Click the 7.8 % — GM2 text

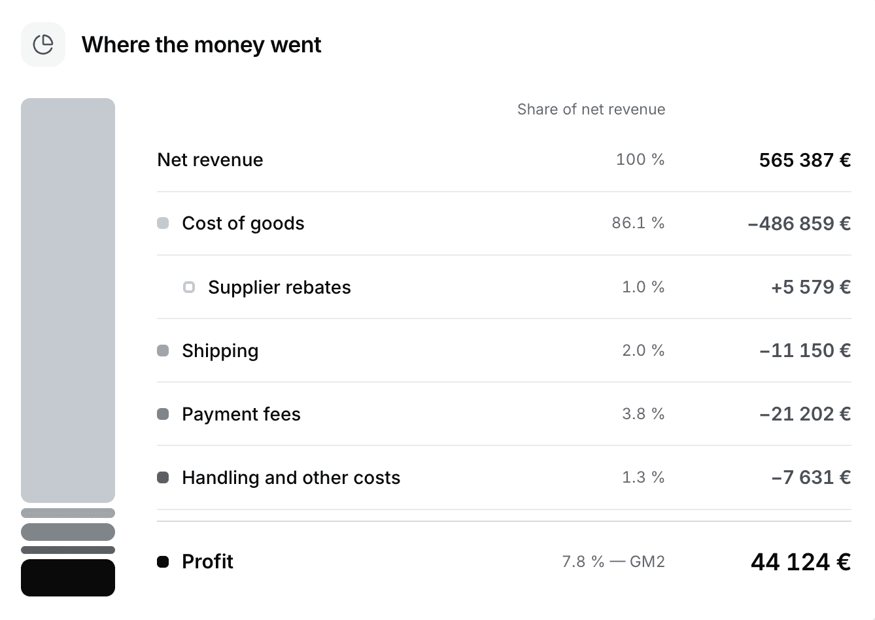pyautogui.click(x=613, y=562)
